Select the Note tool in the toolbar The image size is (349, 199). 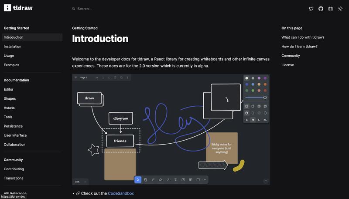pos(183,180)
